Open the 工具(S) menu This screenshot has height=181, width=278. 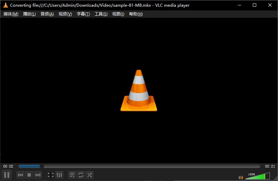pyautogui.click(x=101, y=14)
